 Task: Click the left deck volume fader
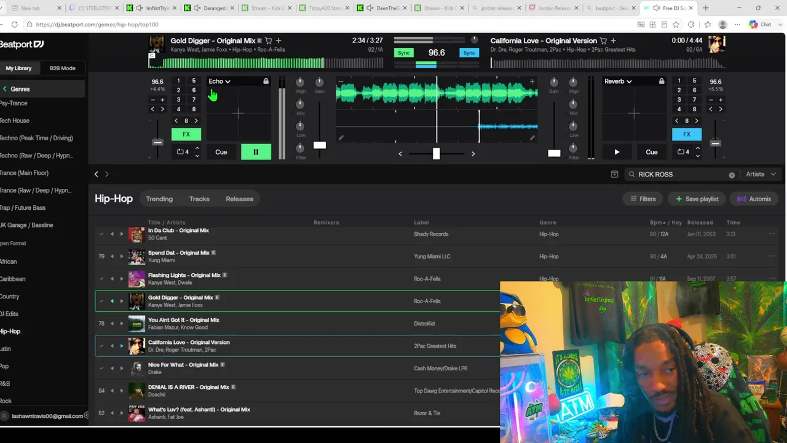320,145
